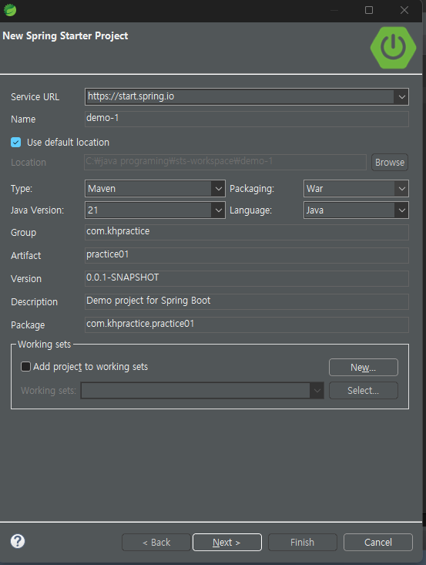This screenshot has height=565, width=426.
Task: Click the 'Artifact' label
Action: click(x=26, y=255)
